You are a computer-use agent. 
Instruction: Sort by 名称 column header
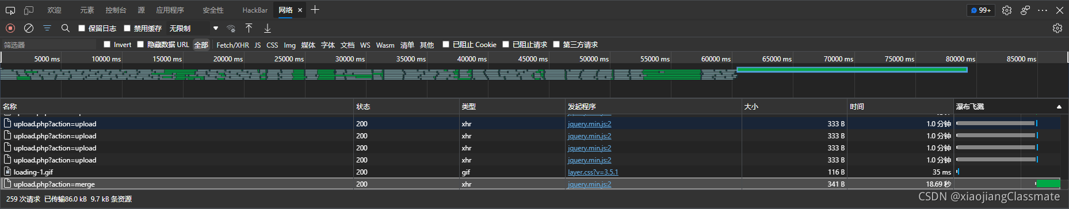tap(177, 106)
